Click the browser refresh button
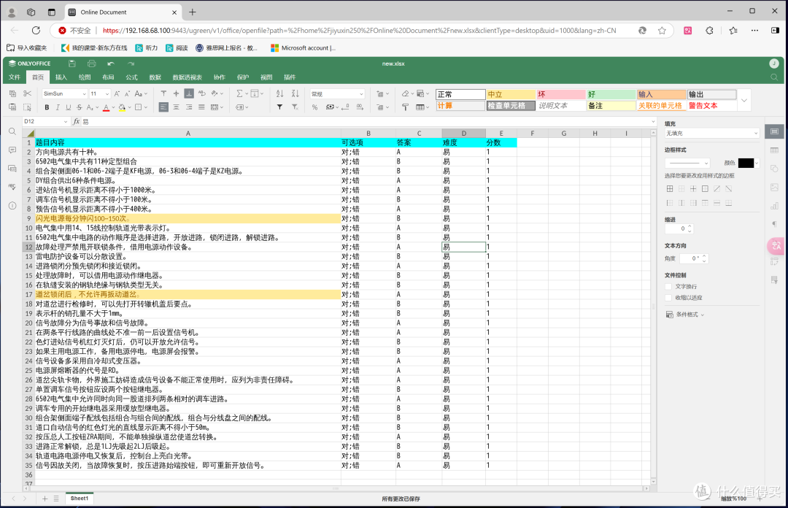This screenshot has width=788, height=508. click(x=36, y=30)
